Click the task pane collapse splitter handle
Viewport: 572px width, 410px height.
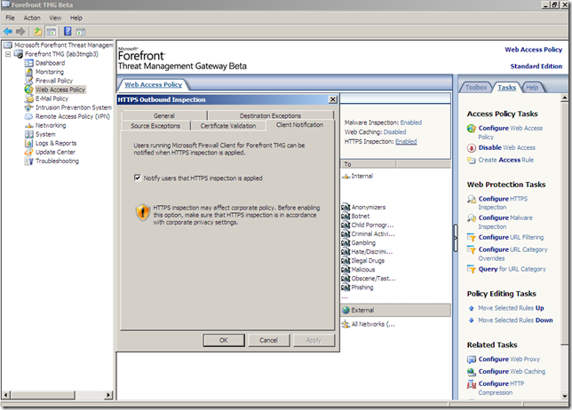(456, 238)
